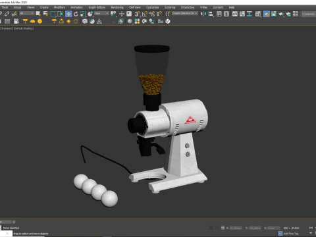Image resolution: width=316 pixels, height=237 pixels.
Task: Click the V-Ray sphere light icon
Action: point(39,21)
